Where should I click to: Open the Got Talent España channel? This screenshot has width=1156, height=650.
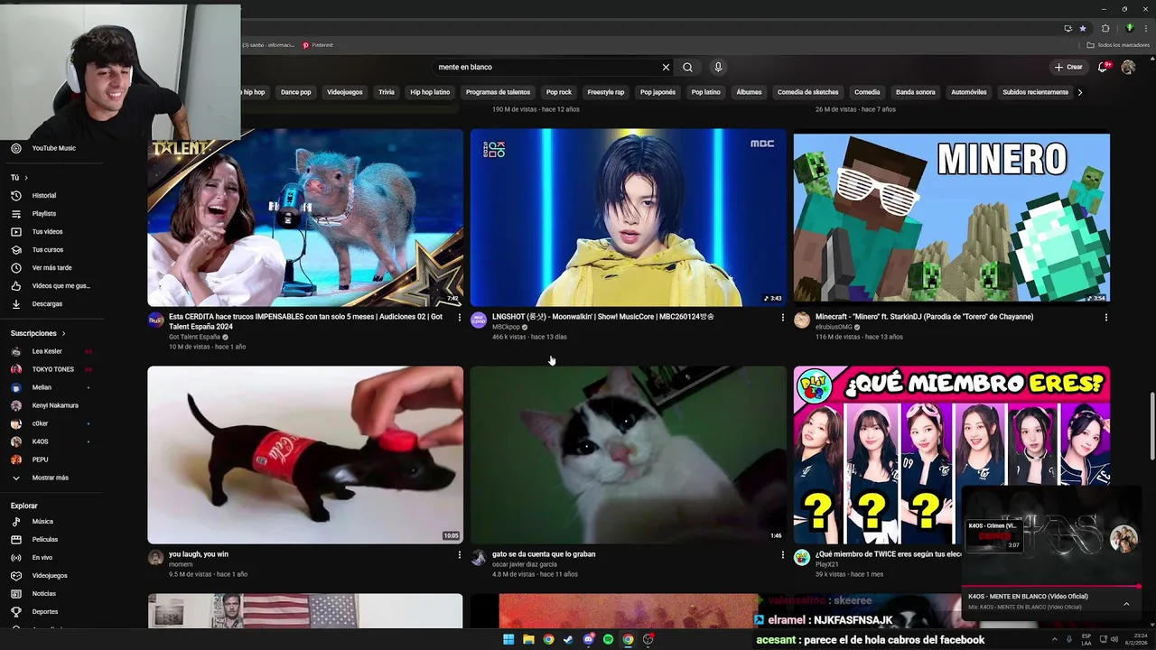[x=194, y=337]
